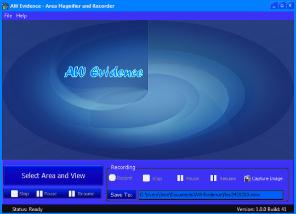The width and height of the screenshot is (296, 214).
Task: Click the AW Evidence logo preview area
Action: [x=148, y=90]
